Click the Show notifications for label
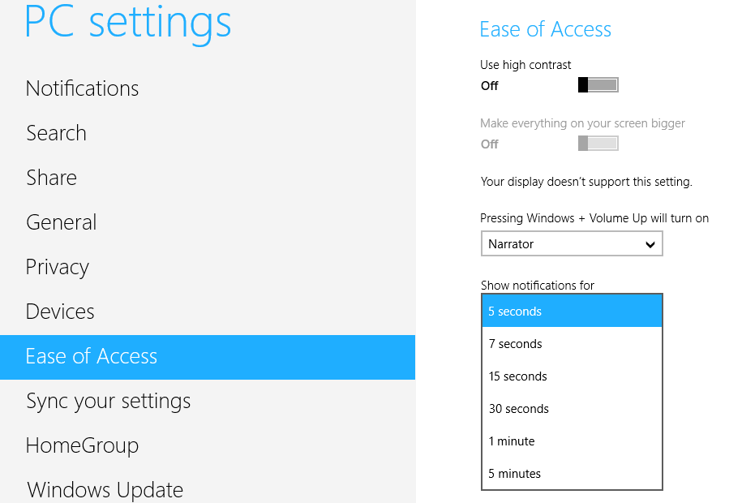The height and width of the screenshot is (503, 742). 537,286
